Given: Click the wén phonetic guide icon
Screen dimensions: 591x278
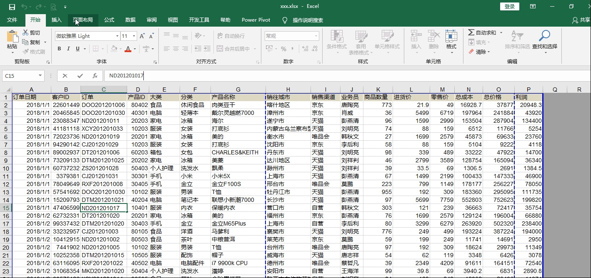Looking at the screenshot, I should coord(146,49).
